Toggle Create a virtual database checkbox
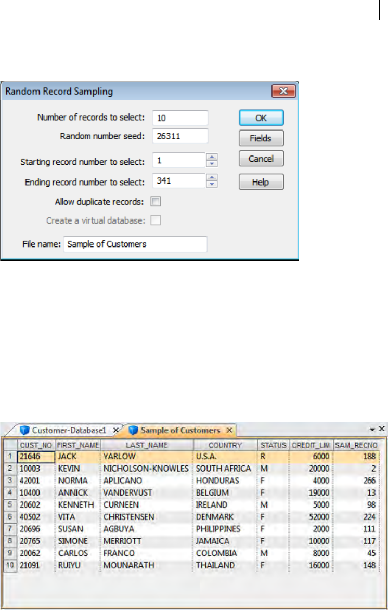 click(x=156, y=220)
